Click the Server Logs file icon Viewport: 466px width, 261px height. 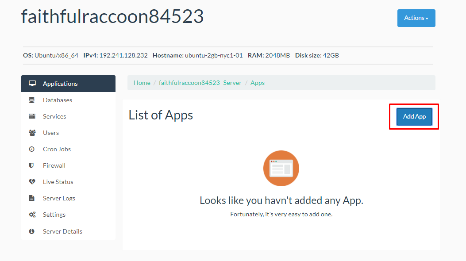[31, 198]
